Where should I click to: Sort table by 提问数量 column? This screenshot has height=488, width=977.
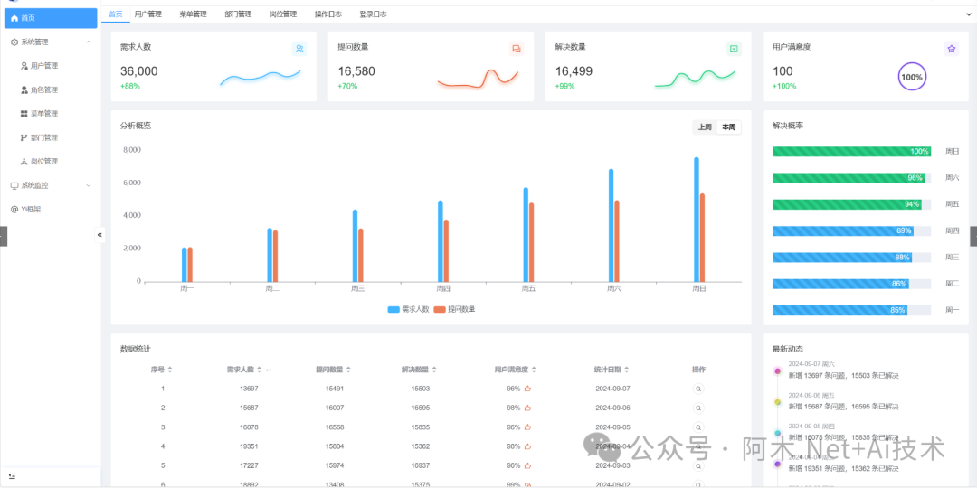click(x=348, y=370)
